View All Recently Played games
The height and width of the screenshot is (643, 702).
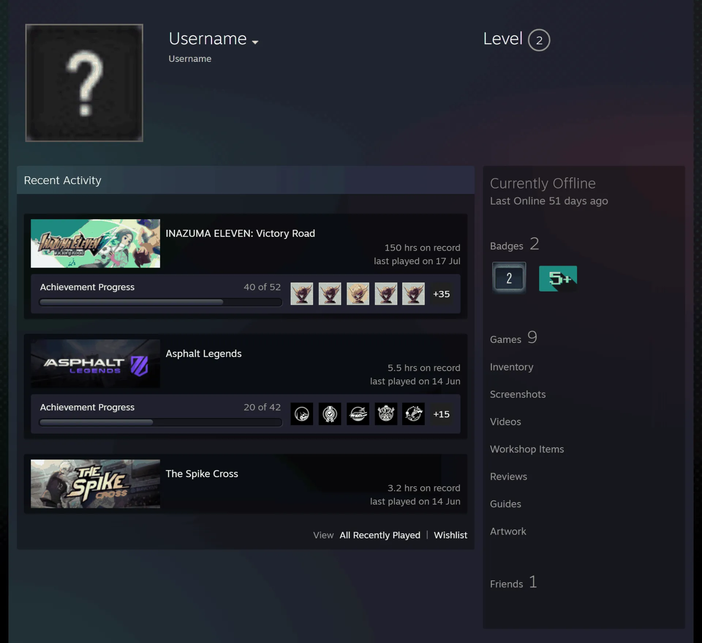click(380, 535)
